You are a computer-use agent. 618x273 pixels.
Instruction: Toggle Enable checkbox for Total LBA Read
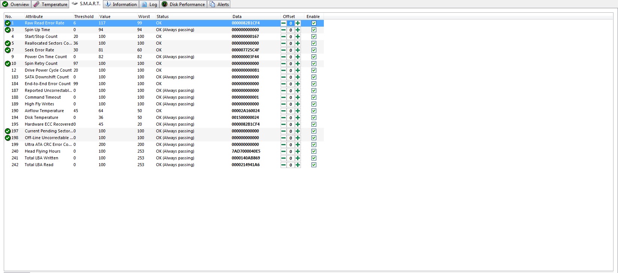click(314, 165)
